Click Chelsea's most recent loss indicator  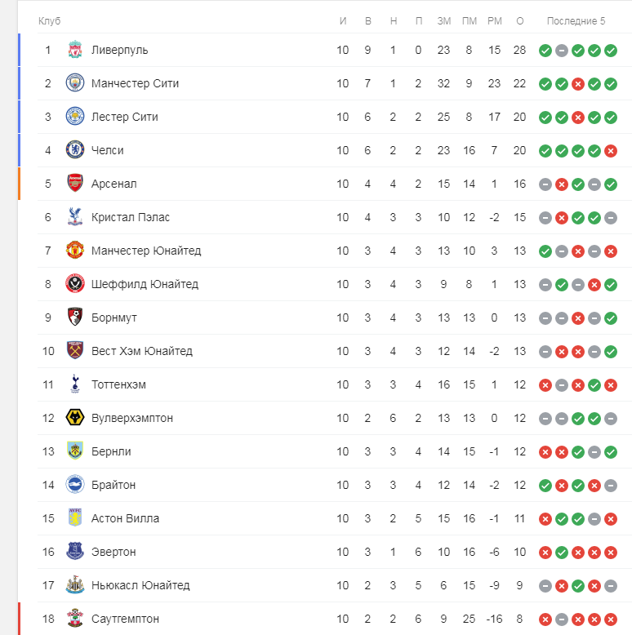611,151
